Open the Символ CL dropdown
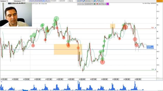163x91 pixels. [10, 1]
